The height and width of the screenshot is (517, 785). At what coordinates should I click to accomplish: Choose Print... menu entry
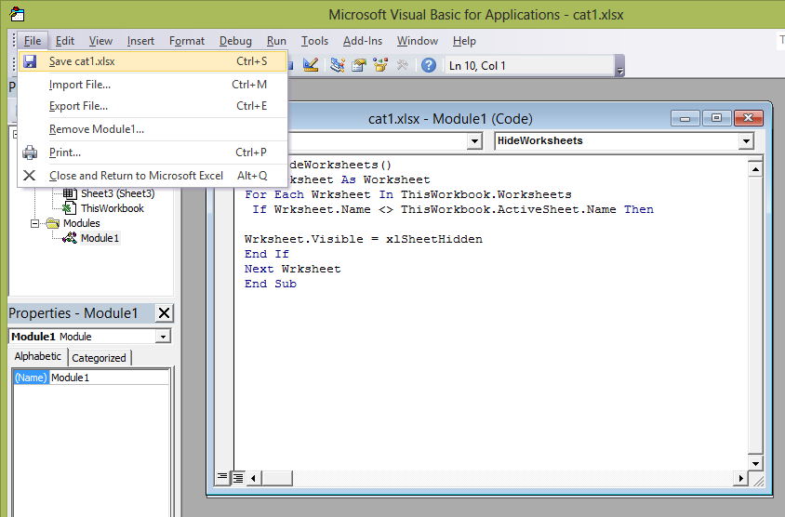pos(153,152)
